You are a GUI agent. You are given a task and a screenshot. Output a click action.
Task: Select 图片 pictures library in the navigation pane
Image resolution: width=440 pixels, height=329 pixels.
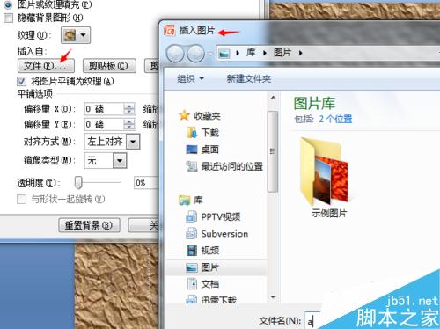pos(210,267)
